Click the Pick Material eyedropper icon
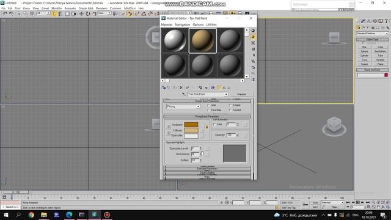 pos(184,94)
